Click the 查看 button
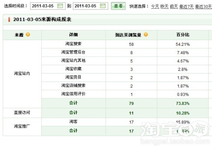212x146 pixels. click(x=118, y=6)
